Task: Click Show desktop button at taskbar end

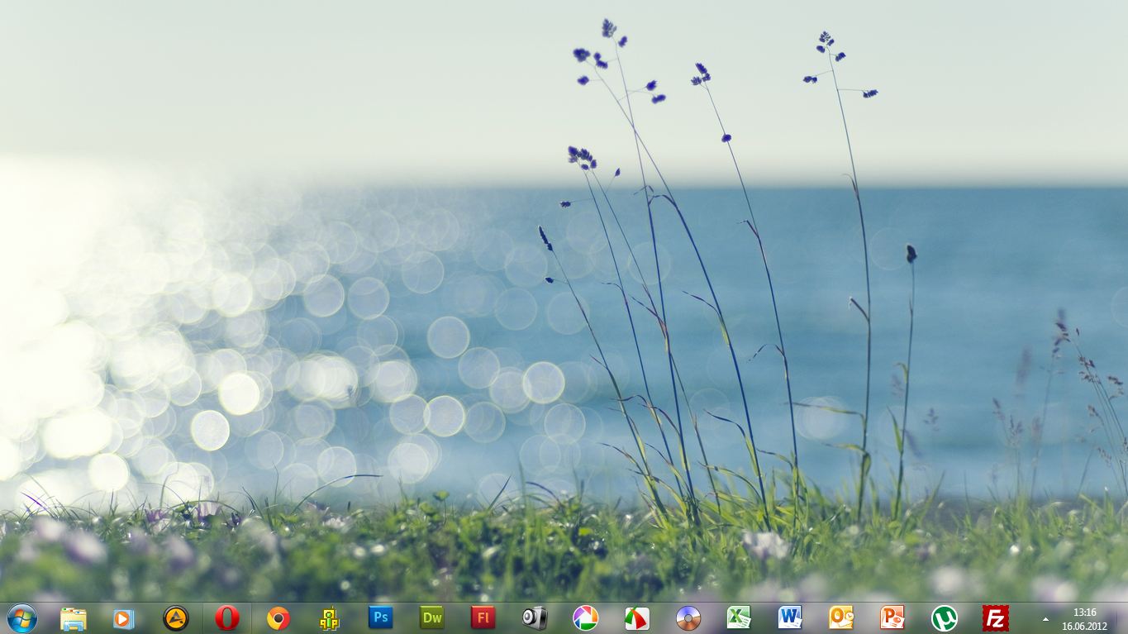Action: (1121, 618)
